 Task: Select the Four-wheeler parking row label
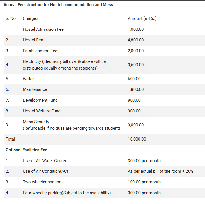67,193
